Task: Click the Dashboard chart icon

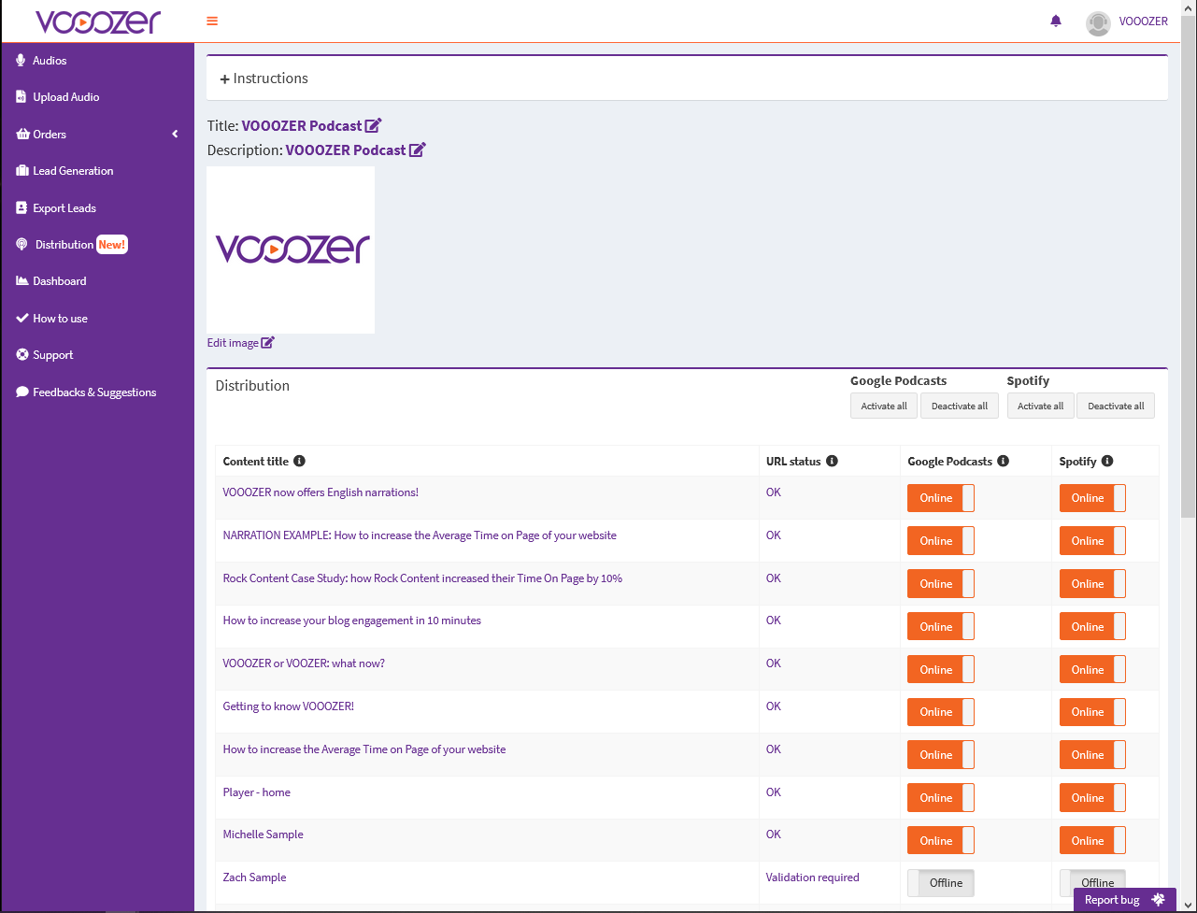Action: coord(22,281)
